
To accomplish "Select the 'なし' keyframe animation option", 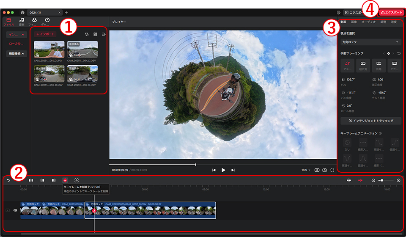I will coord(347,143).
